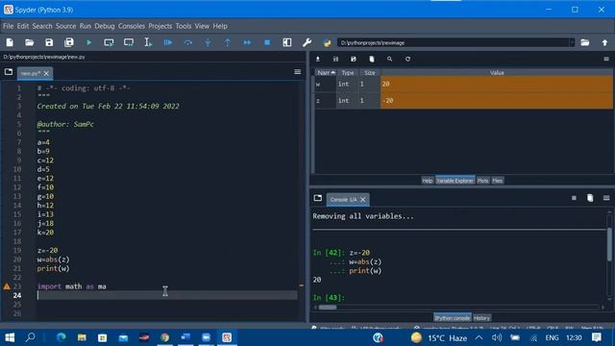Step over current line in debugger

pyautogui.click(x=188, y=42)
